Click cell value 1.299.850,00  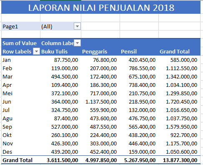click(181, 94)
